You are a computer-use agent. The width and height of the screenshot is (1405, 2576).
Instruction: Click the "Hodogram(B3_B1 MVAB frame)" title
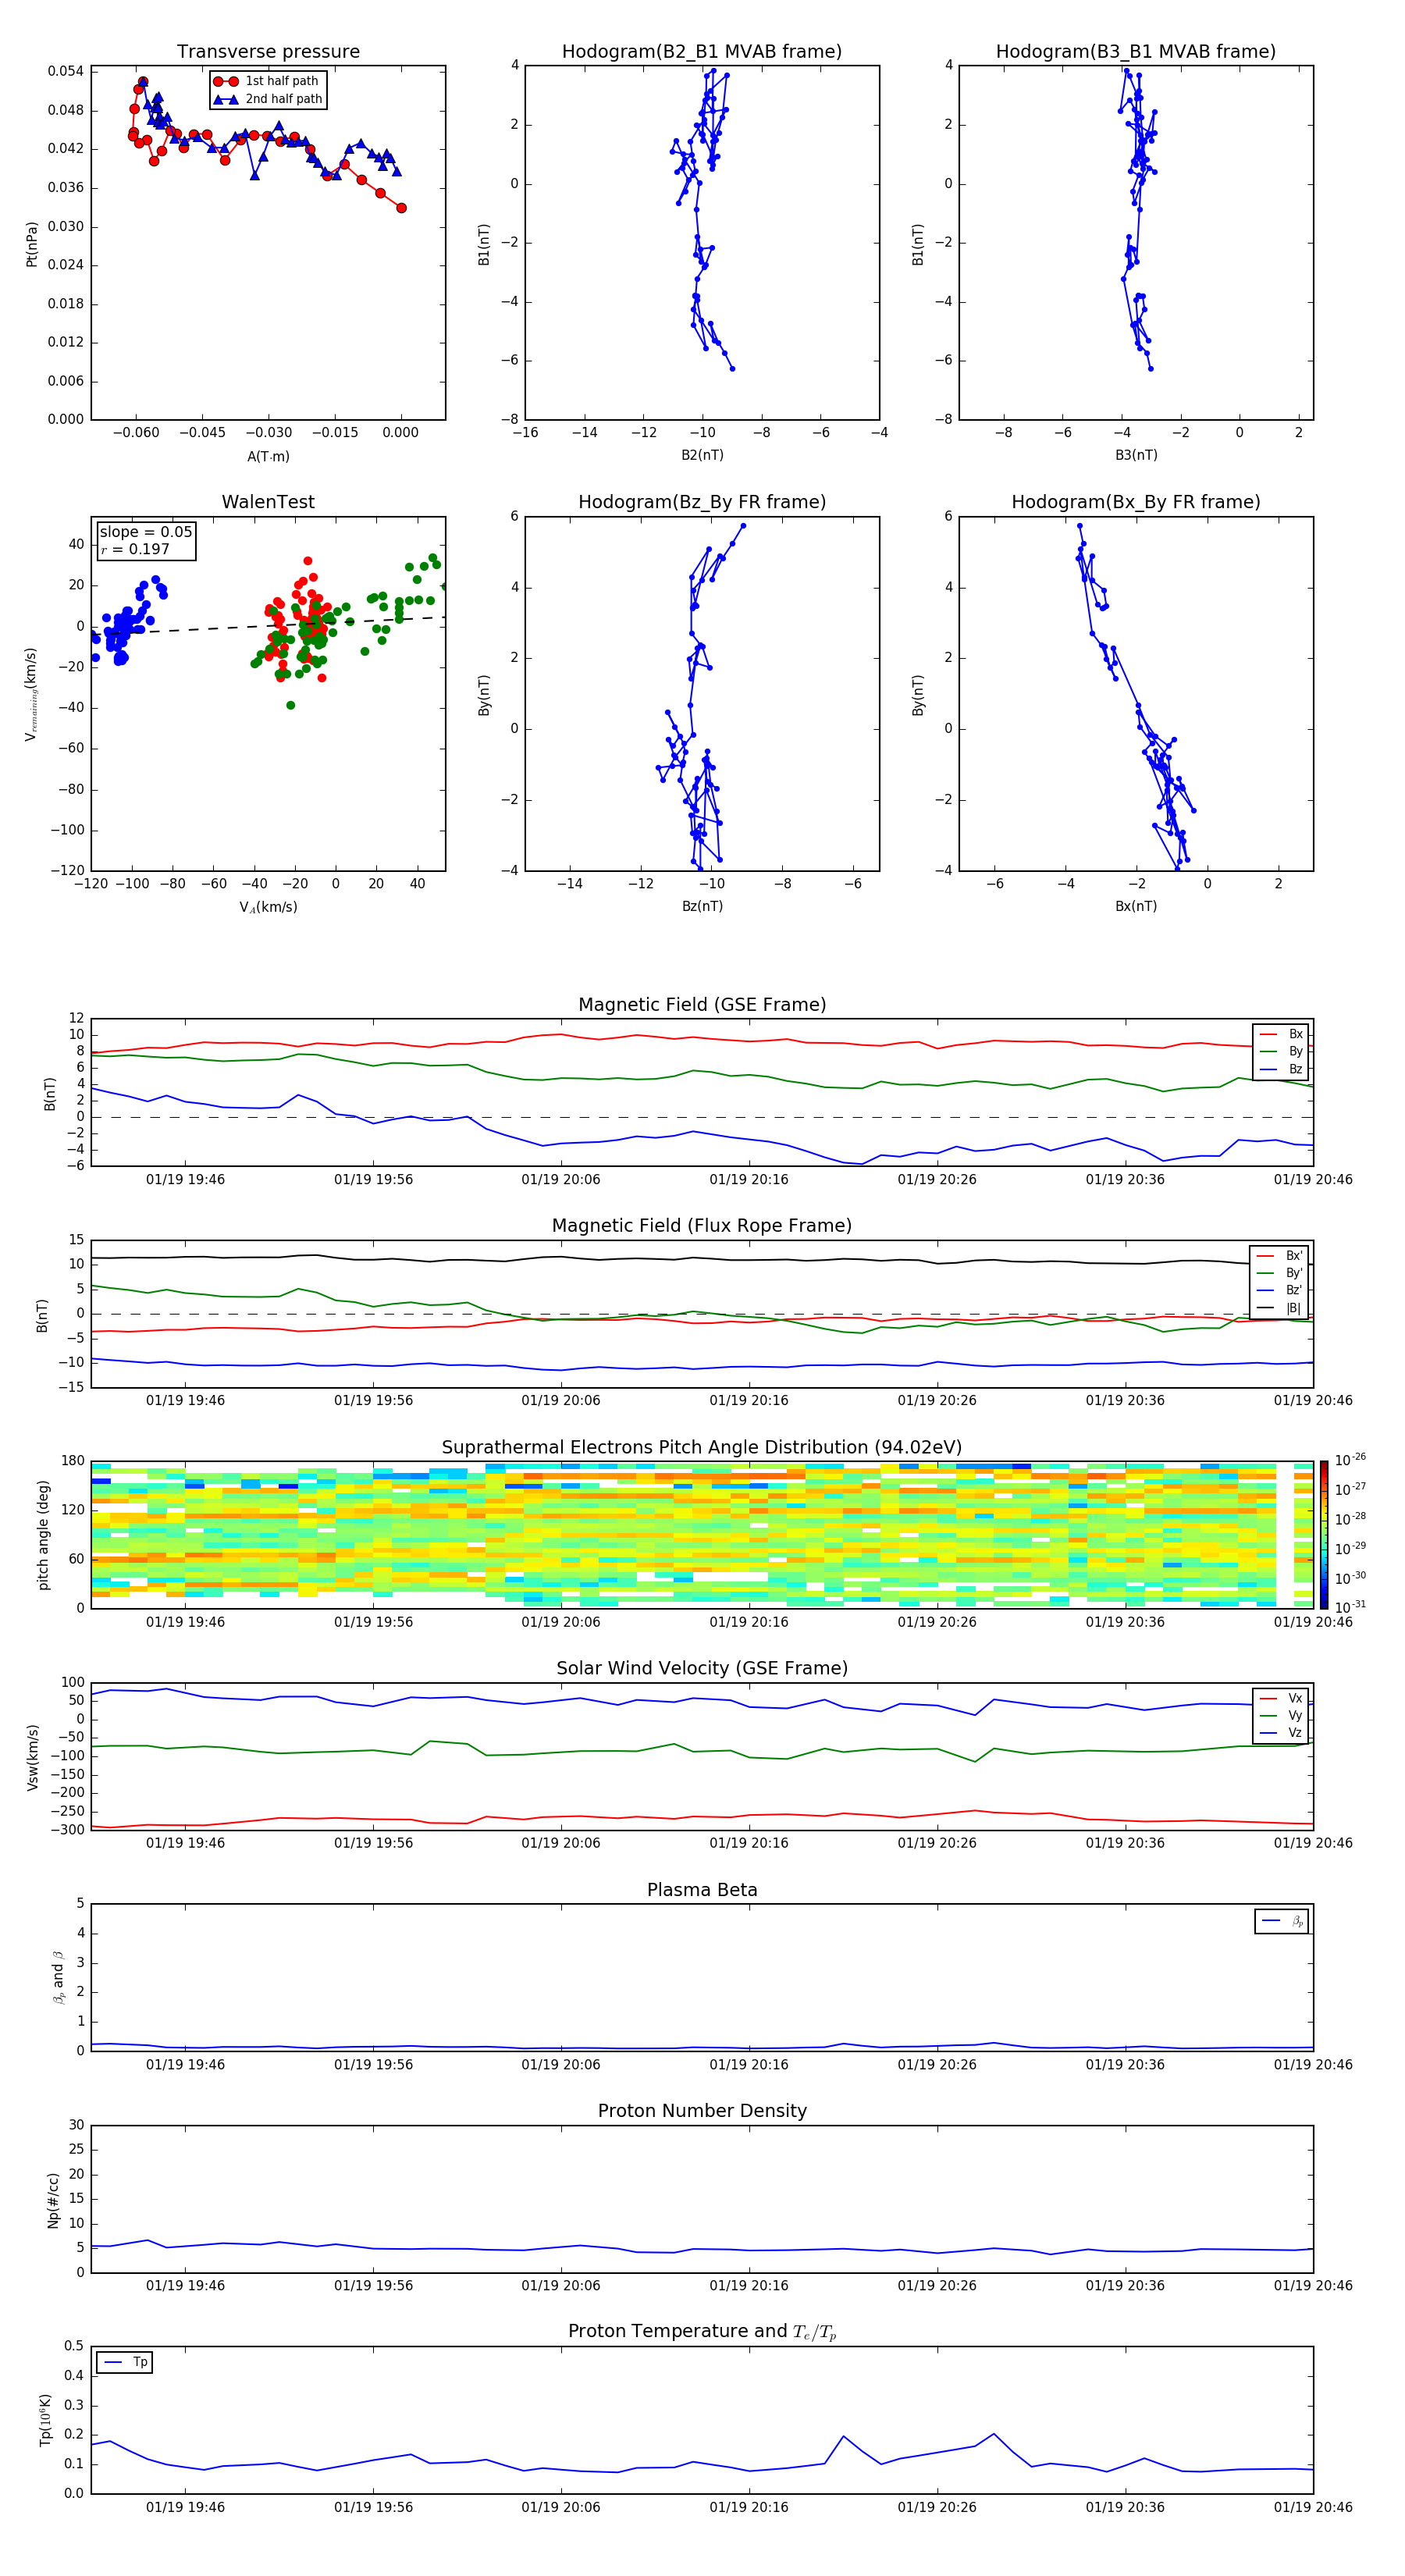pos(1136,51)
